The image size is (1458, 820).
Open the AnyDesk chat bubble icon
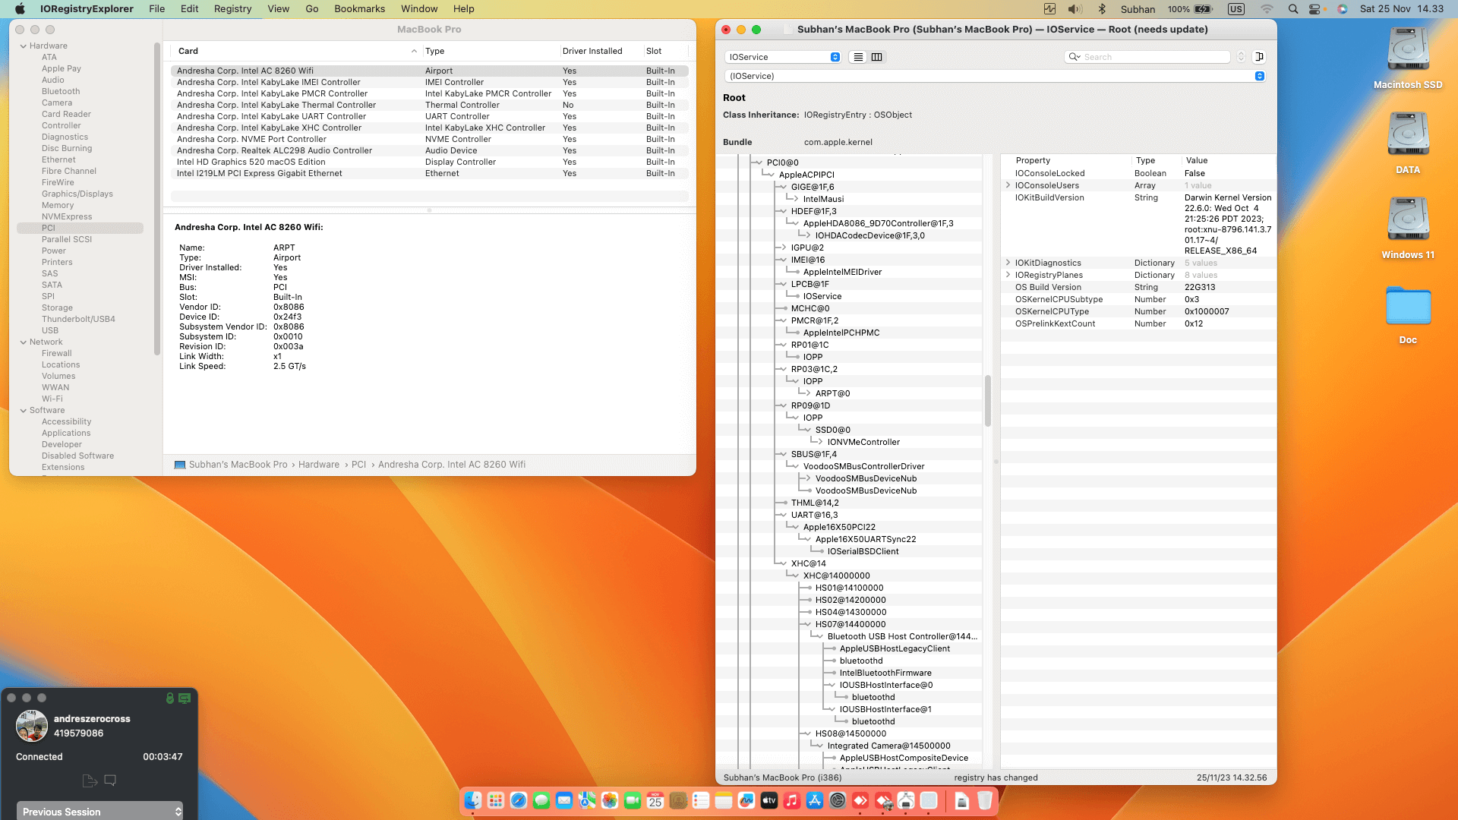point(110,781)
